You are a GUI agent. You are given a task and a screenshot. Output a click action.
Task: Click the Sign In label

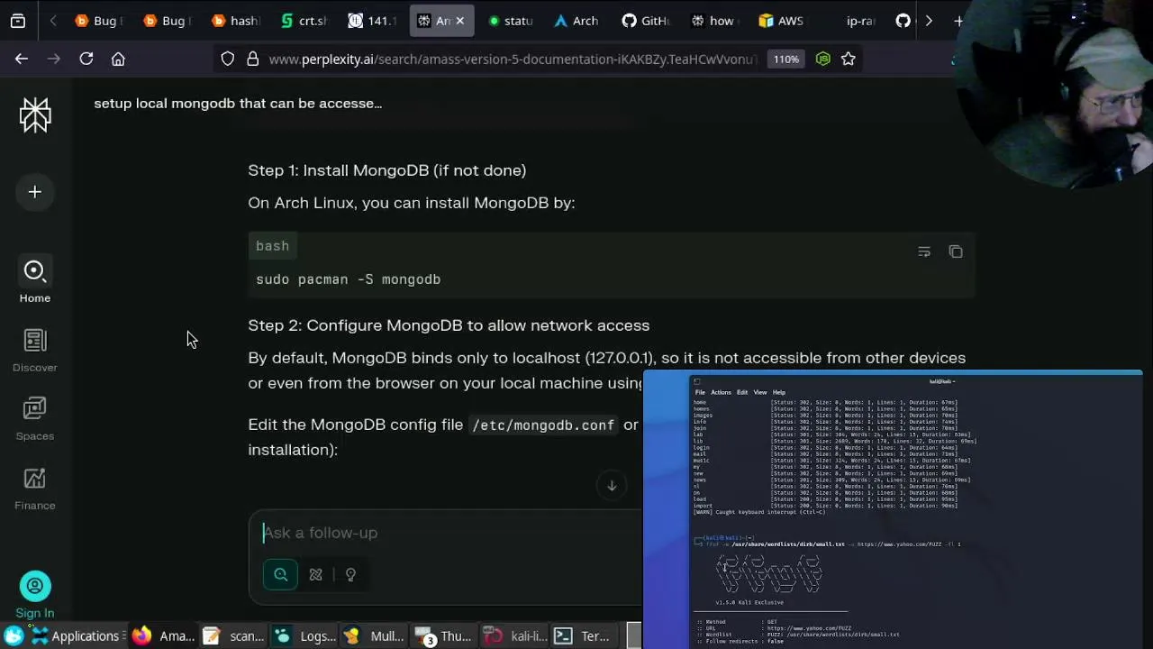35,613
